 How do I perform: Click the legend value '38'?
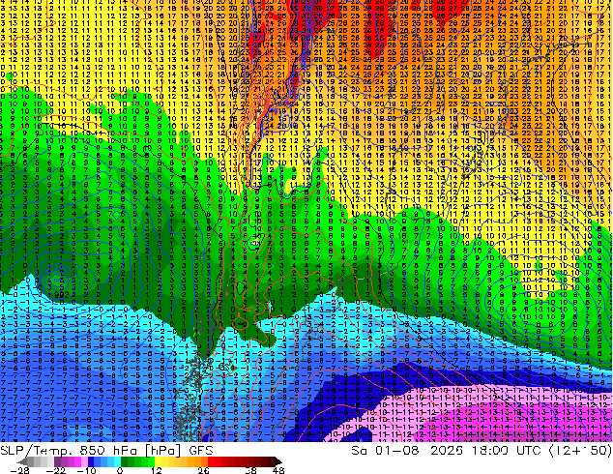[x=251, y=470]
